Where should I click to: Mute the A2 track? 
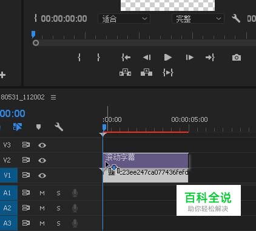tap(42, 208)
